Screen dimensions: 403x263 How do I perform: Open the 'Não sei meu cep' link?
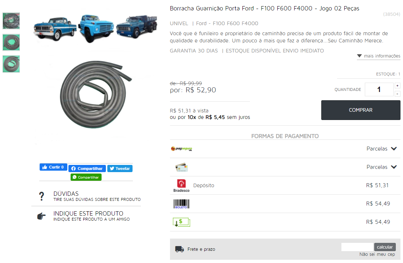click(x=377, y=254)
